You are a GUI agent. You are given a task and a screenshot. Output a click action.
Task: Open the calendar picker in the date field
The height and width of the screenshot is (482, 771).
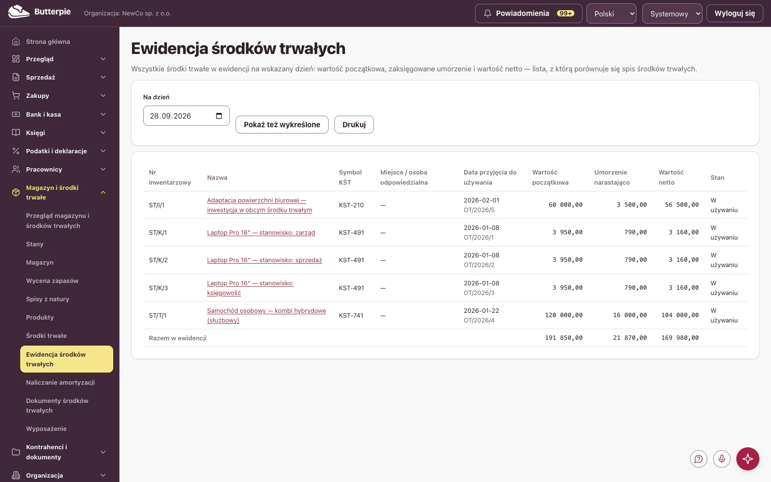(x=219, y=116)
